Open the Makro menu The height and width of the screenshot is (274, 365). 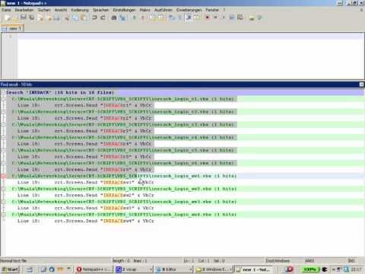click(x=145, y=10)
